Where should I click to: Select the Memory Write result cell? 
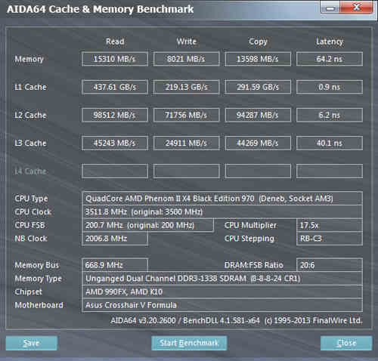point(186,59)
